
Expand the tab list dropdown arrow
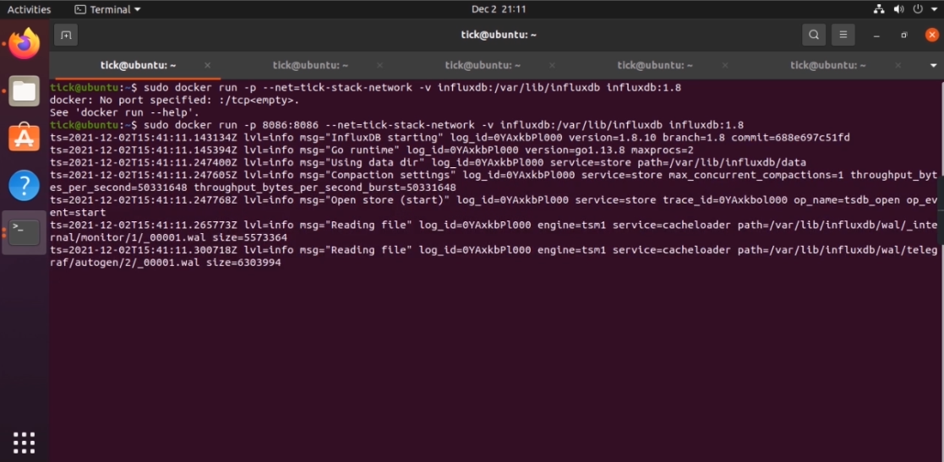(x=934, y=65)
